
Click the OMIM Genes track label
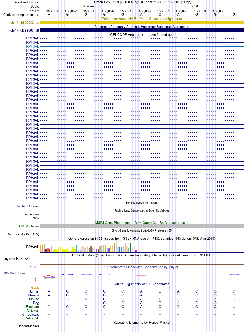click(29, 226)
